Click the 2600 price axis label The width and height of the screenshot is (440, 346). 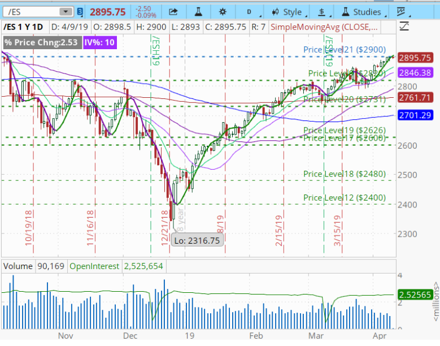click(407, 146)
